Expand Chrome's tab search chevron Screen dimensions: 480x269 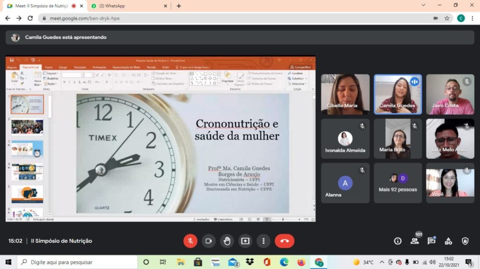point(423,6)
